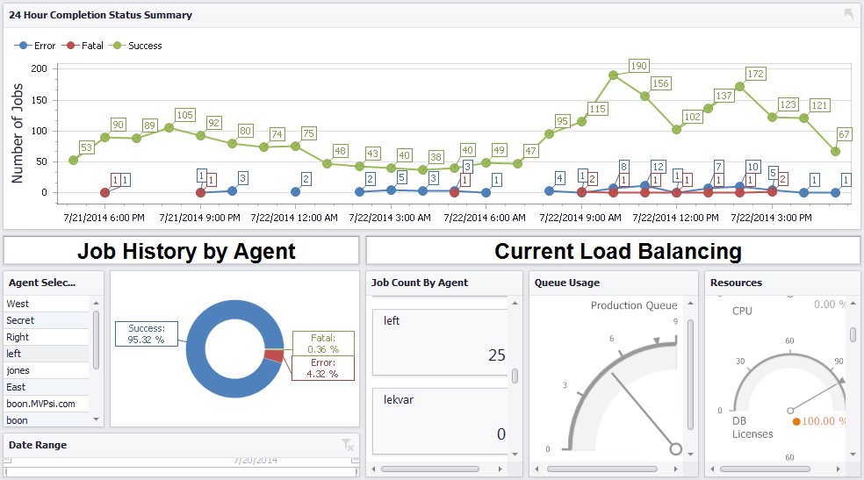Image resolution: width=864 pixels, height=480 pixels.
Task: Select agent boon.MVPsi.com in the list
Action: (x=47, y=404)
